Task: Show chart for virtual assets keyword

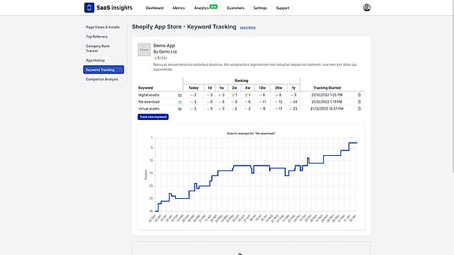Action: 180,109
